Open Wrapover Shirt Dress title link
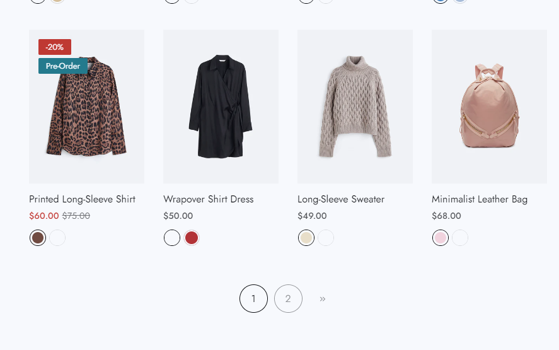The width and height of the screenshot is (559, 350). (x=208, y=199)
